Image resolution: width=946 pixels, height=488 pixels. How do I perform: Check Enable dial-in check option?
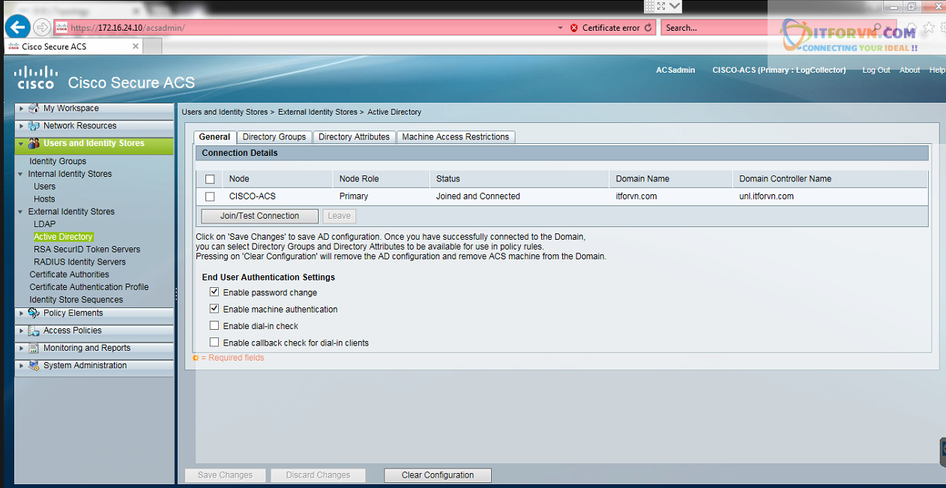(214, 325)
